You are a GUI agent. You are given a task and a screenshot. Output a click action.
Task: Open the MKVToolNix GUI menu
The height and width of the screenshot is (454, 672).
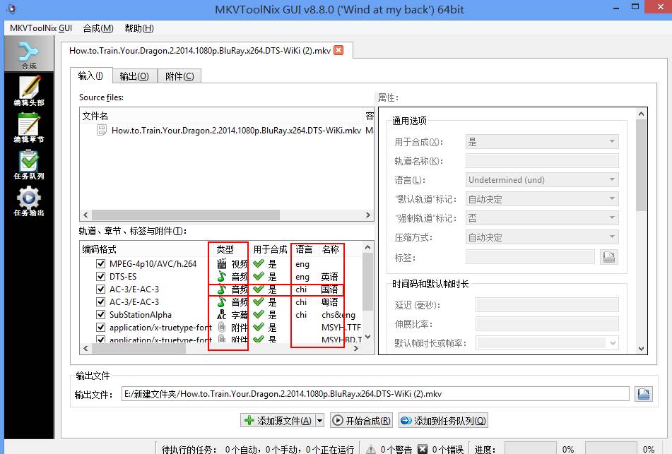tap(41, 28)
